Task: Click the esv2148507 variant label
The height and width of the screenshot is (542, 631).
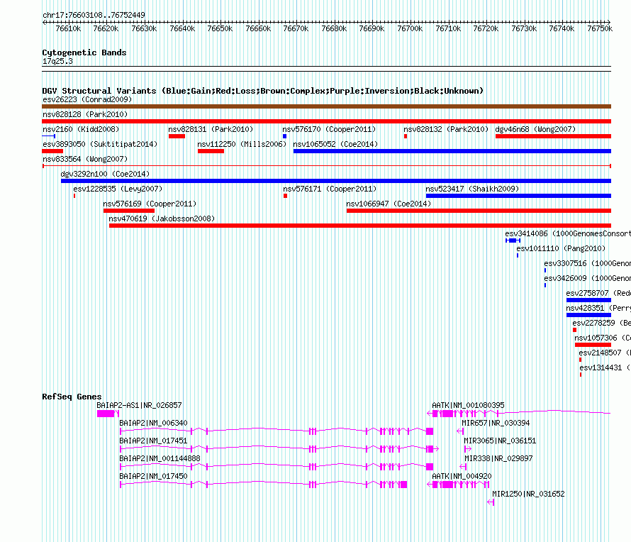Action: coord(605,353)
